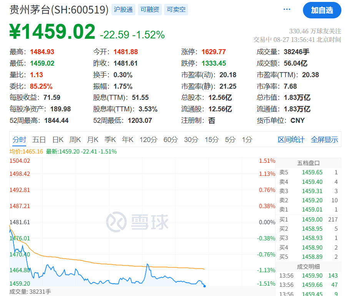The image size is (346, 296).
Task: Click the 均价:1465.16 label above chart
Action: pyautogui.click(x=26, y=152)
